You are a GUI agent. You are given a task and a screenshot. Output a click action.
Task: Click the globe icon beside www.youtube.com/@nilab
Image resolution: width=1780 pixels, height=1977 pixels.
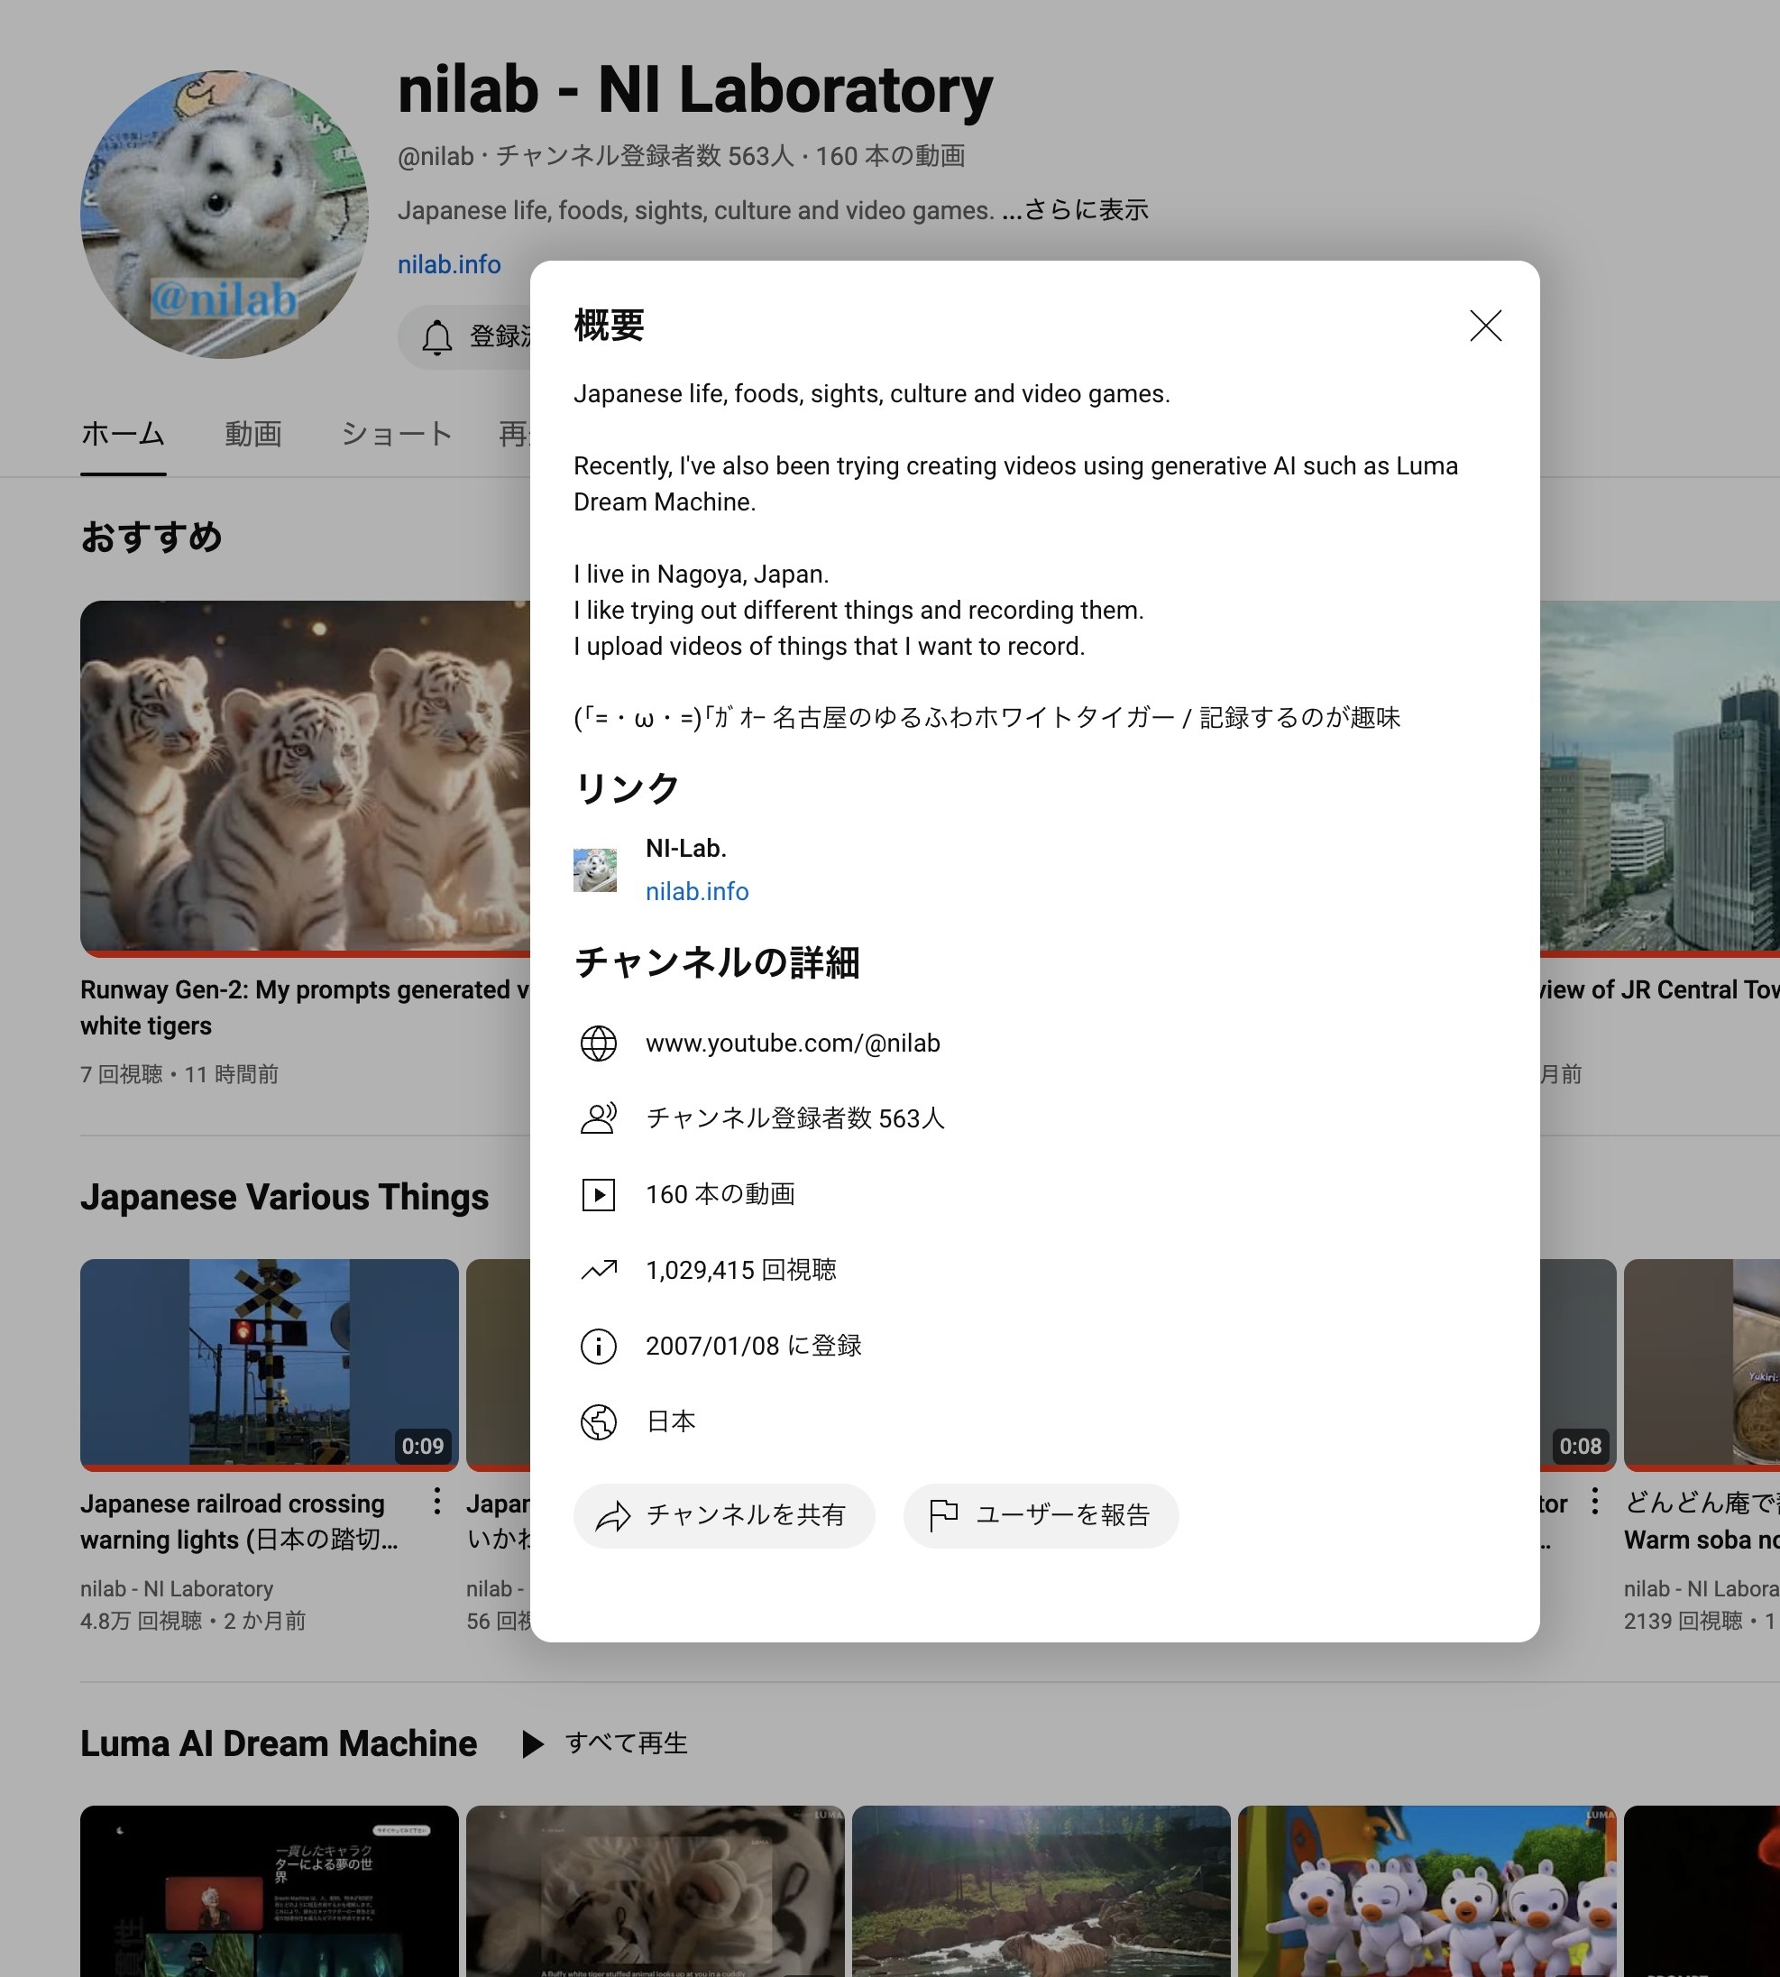[599, 1043]
